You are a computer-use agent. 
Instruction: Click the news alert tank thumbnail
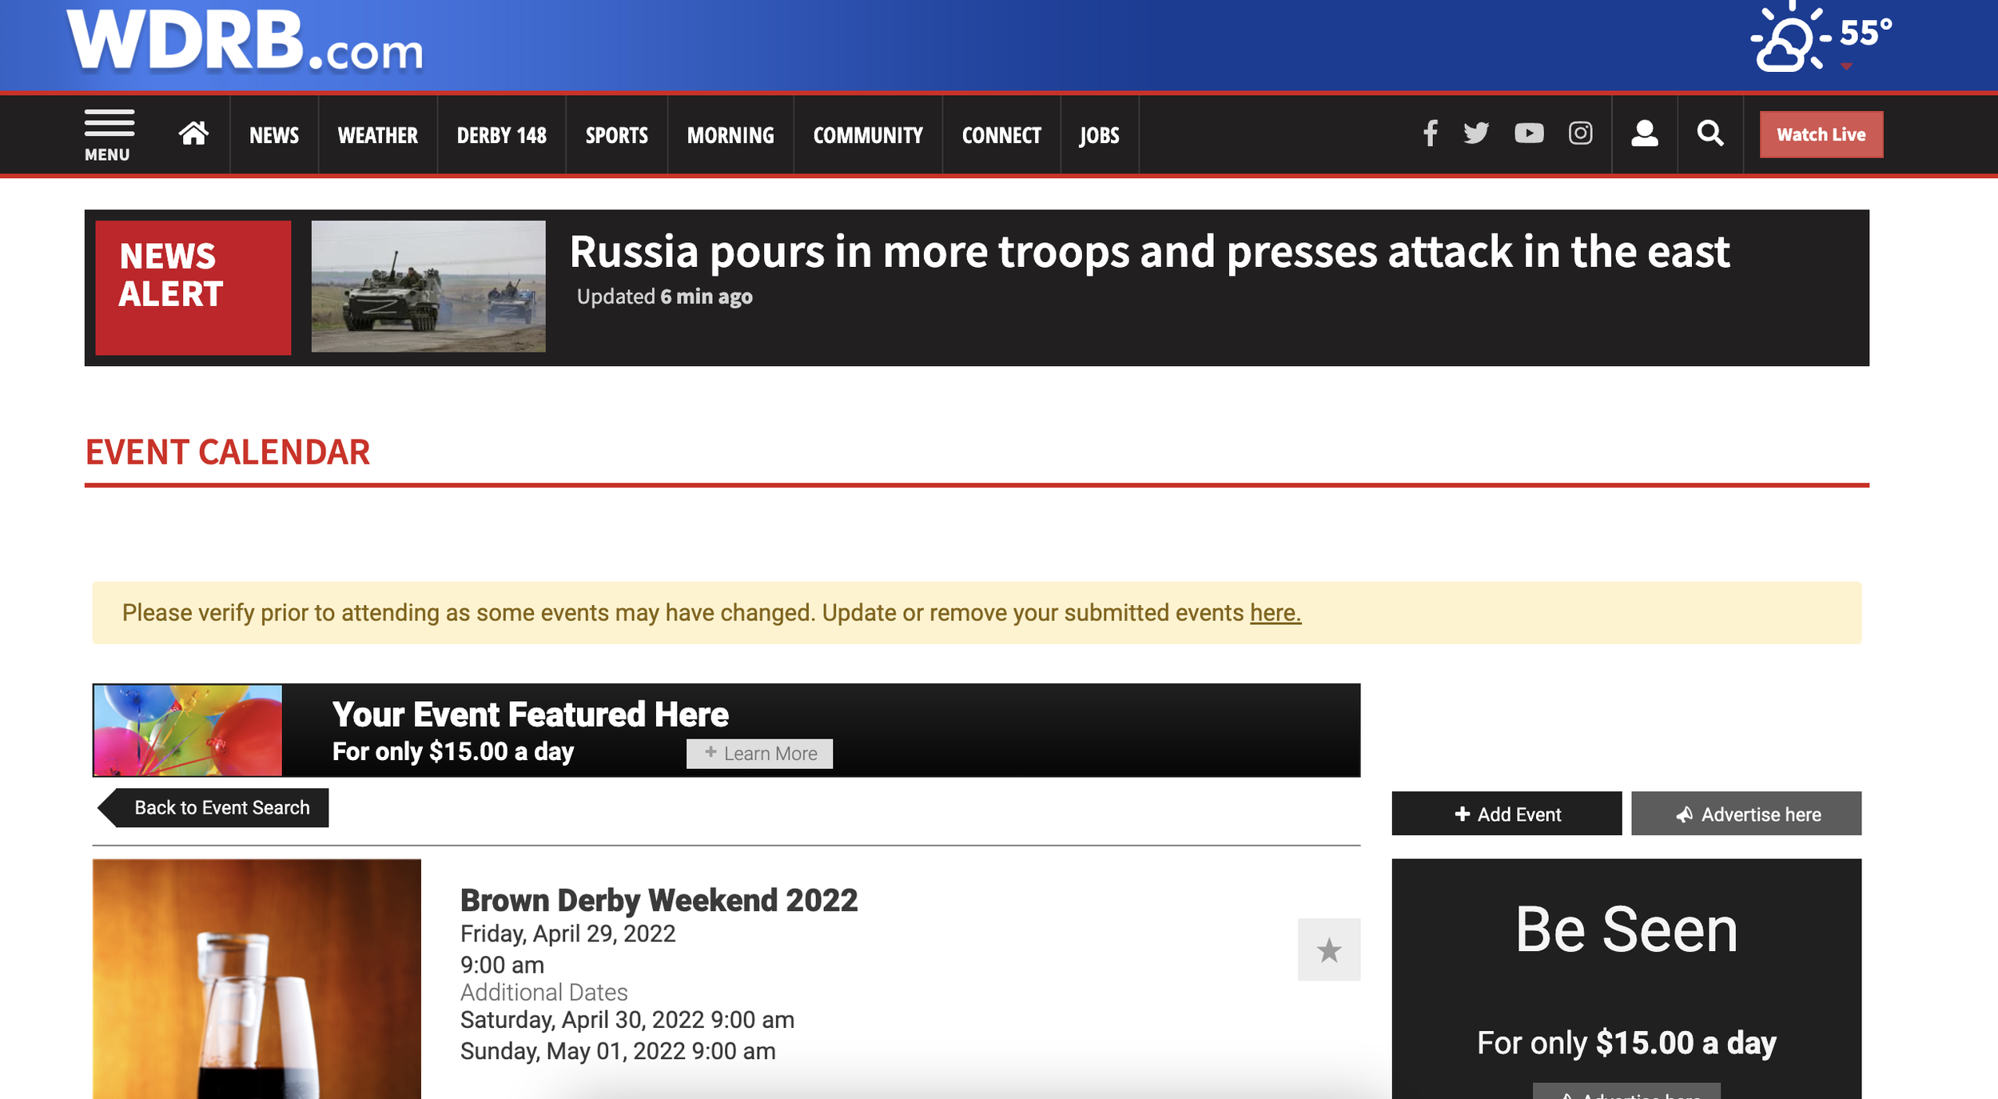[x=428, y=286]
